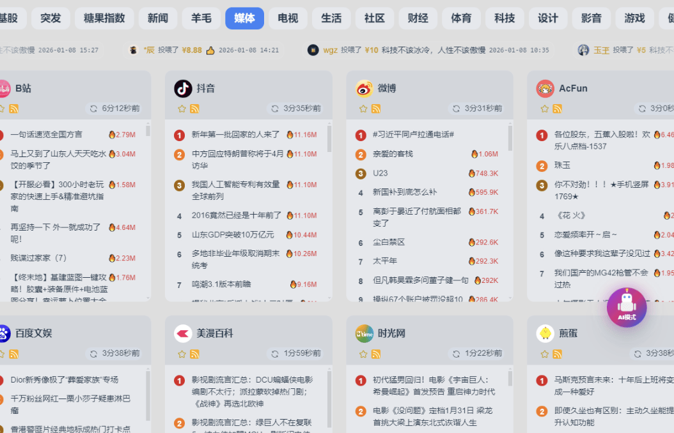This screenshot has width=674, height=433.
Task: Favorite the 时光网 card with star icon
Action: [x=363, y=354]
